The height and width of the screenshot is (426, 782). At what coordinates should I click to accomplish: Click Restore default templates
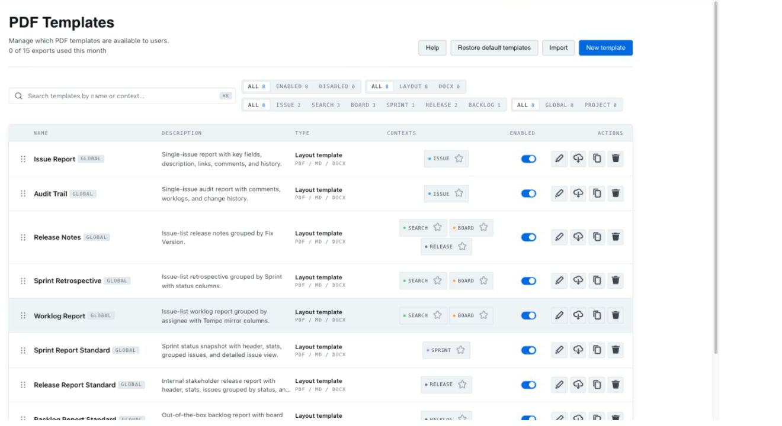[495, 48]
